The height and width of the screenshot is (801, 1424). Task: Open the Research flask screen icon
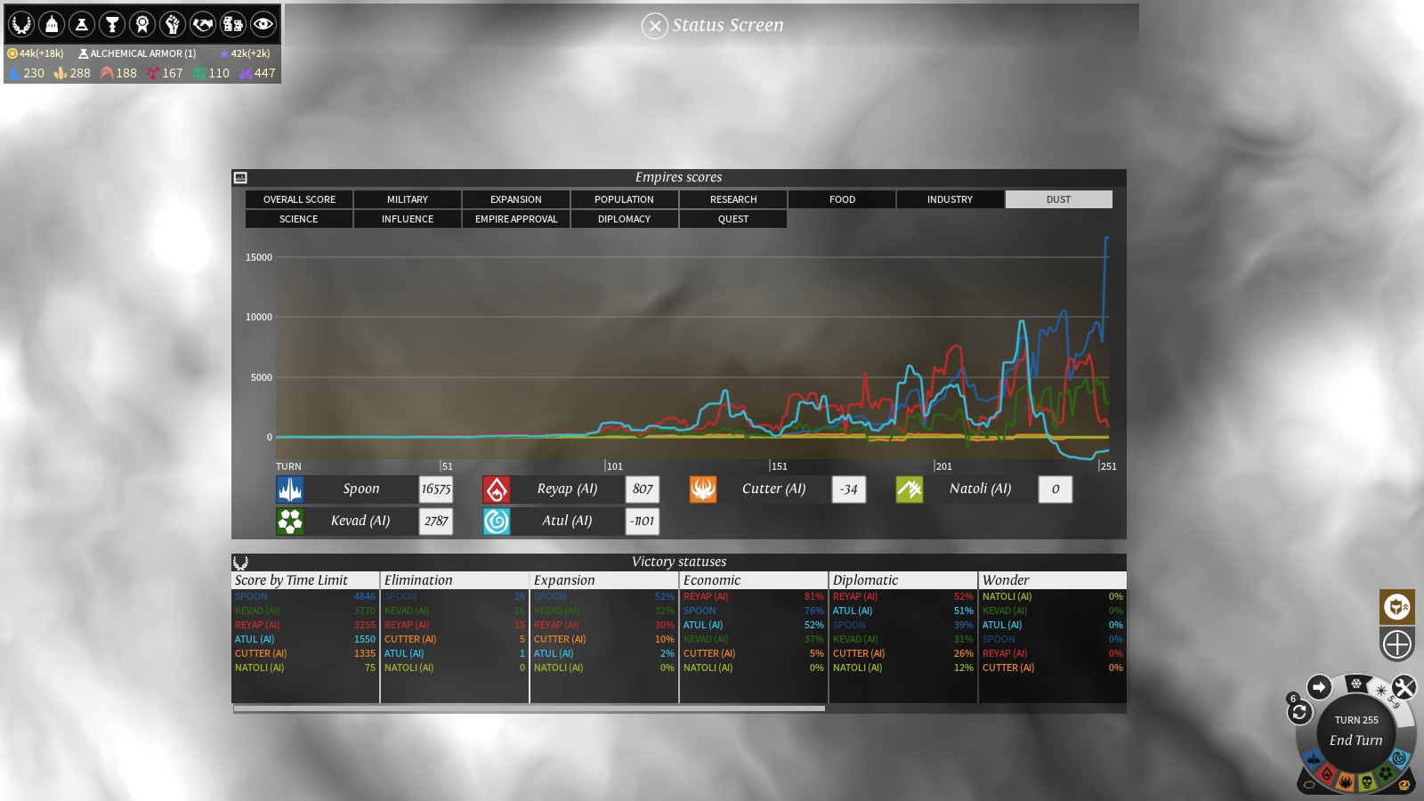coord(82,24)
